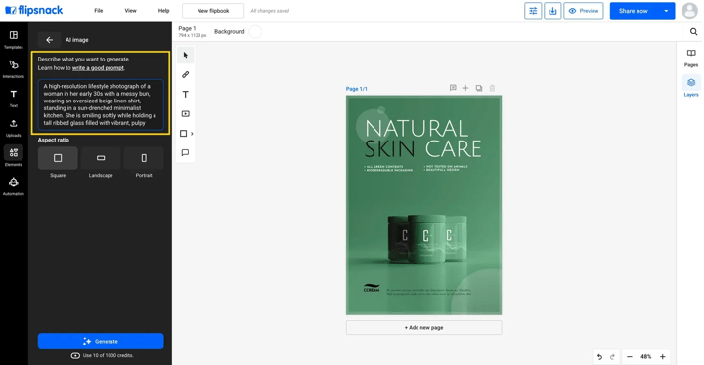Click the flipsnack logo

(x=34, y=10)
